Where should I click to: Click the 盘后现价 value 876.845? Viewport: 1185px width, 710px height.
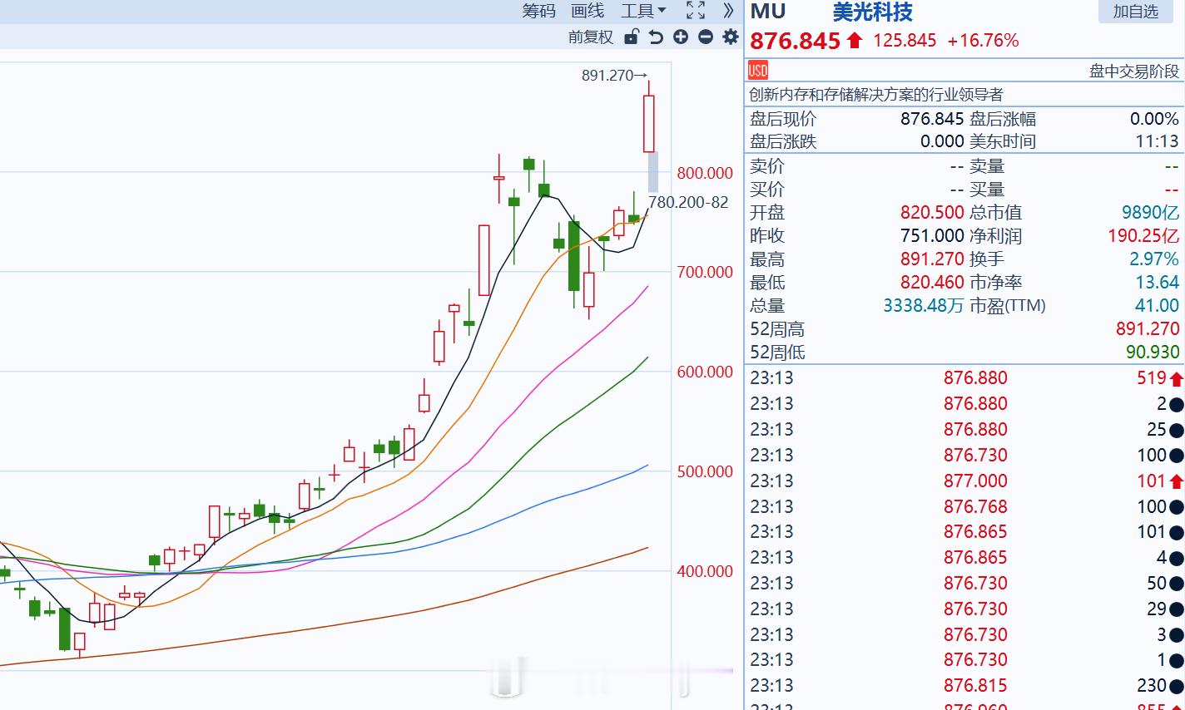(x=932, y=119)
